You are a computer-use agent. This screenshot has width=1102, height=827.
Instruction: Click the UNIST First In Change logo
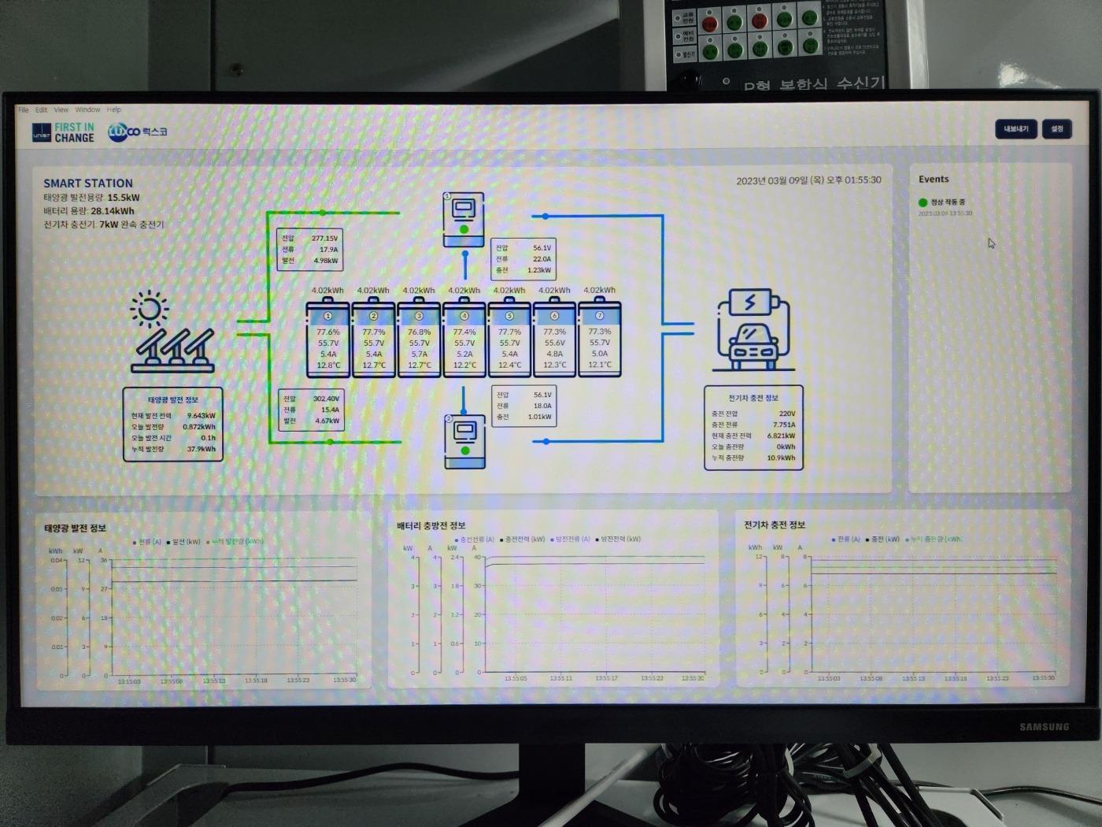[x=64, y=132]
